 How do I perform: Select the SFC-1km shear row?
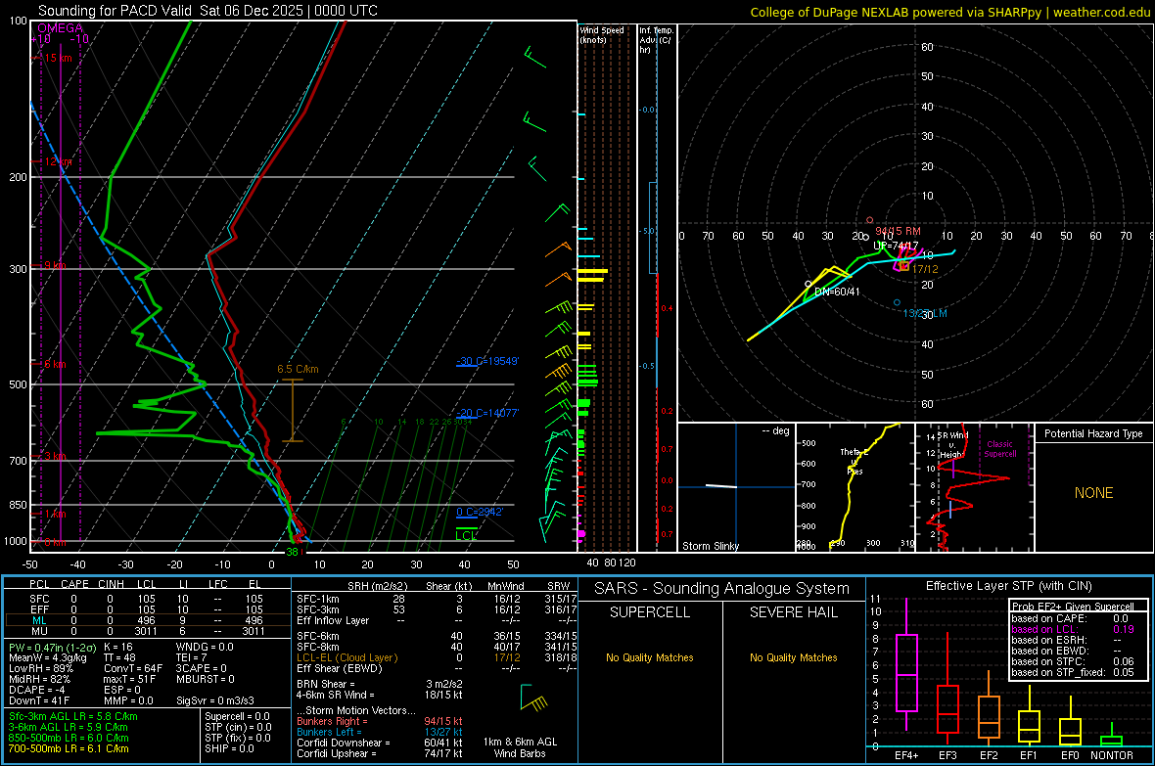437,599
